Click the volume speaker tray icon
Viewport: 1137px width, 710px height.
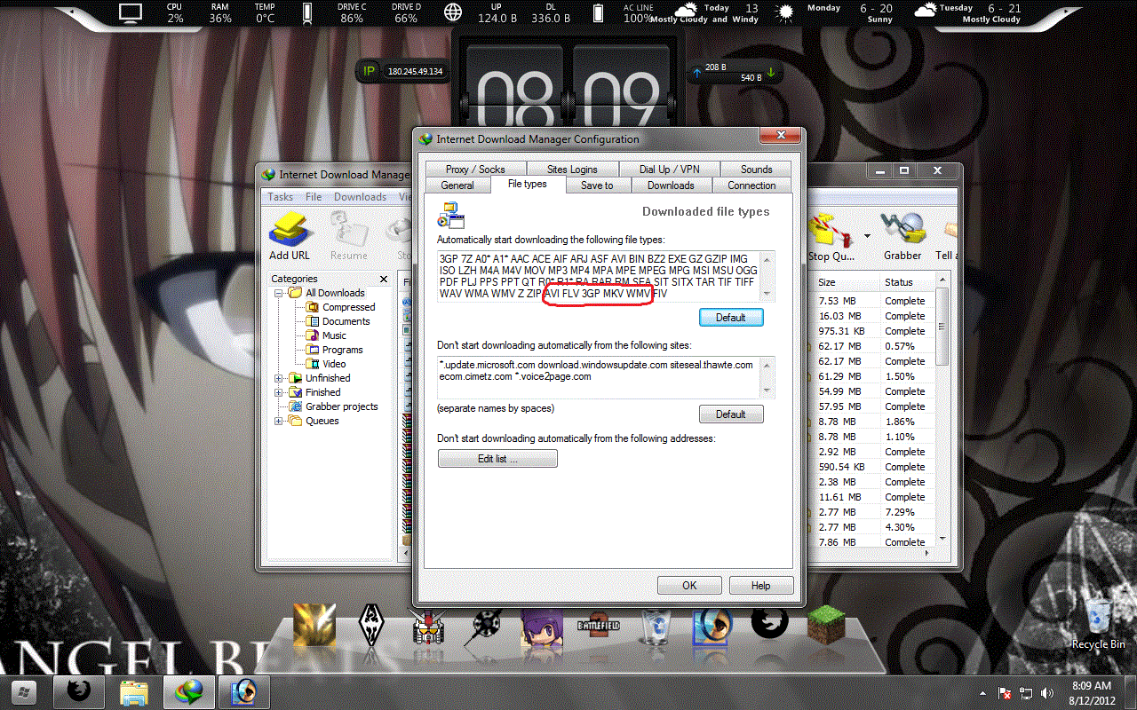coord(1047,692)
